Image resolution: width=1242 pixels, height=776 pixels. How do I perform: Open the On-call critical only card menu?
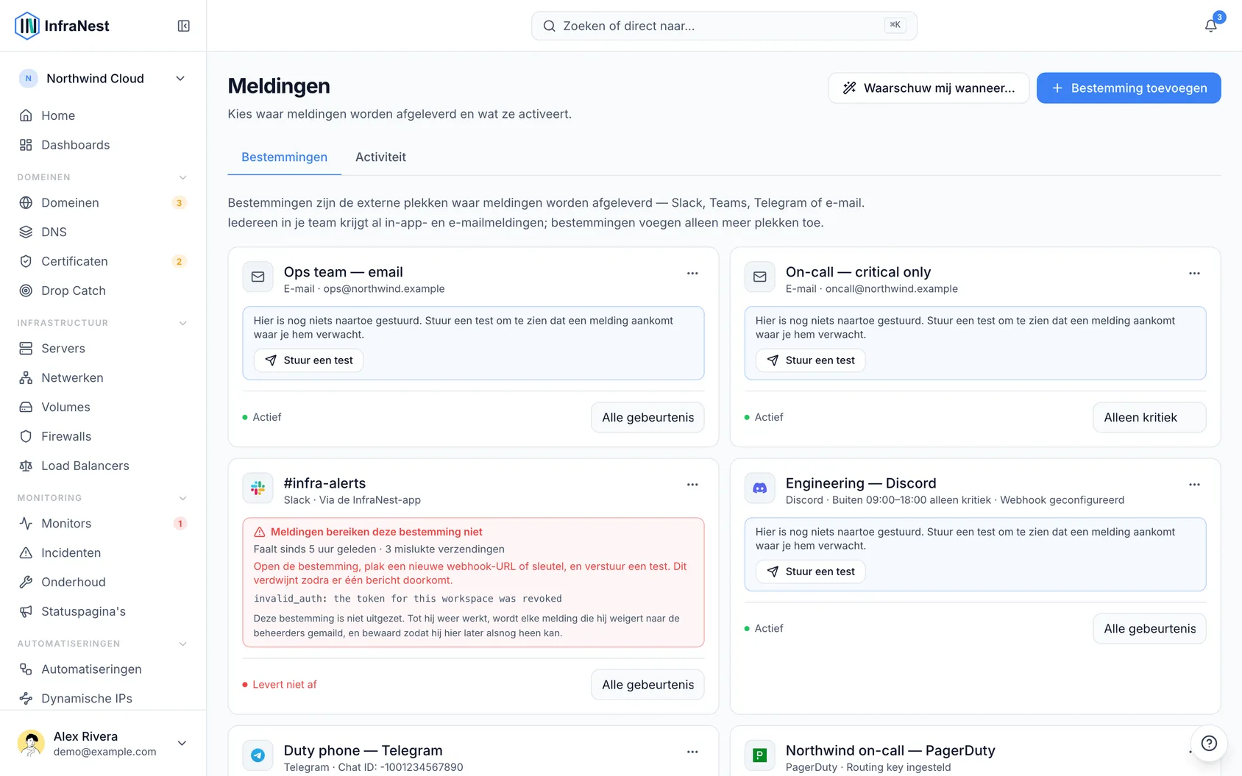coord(1194,273)
